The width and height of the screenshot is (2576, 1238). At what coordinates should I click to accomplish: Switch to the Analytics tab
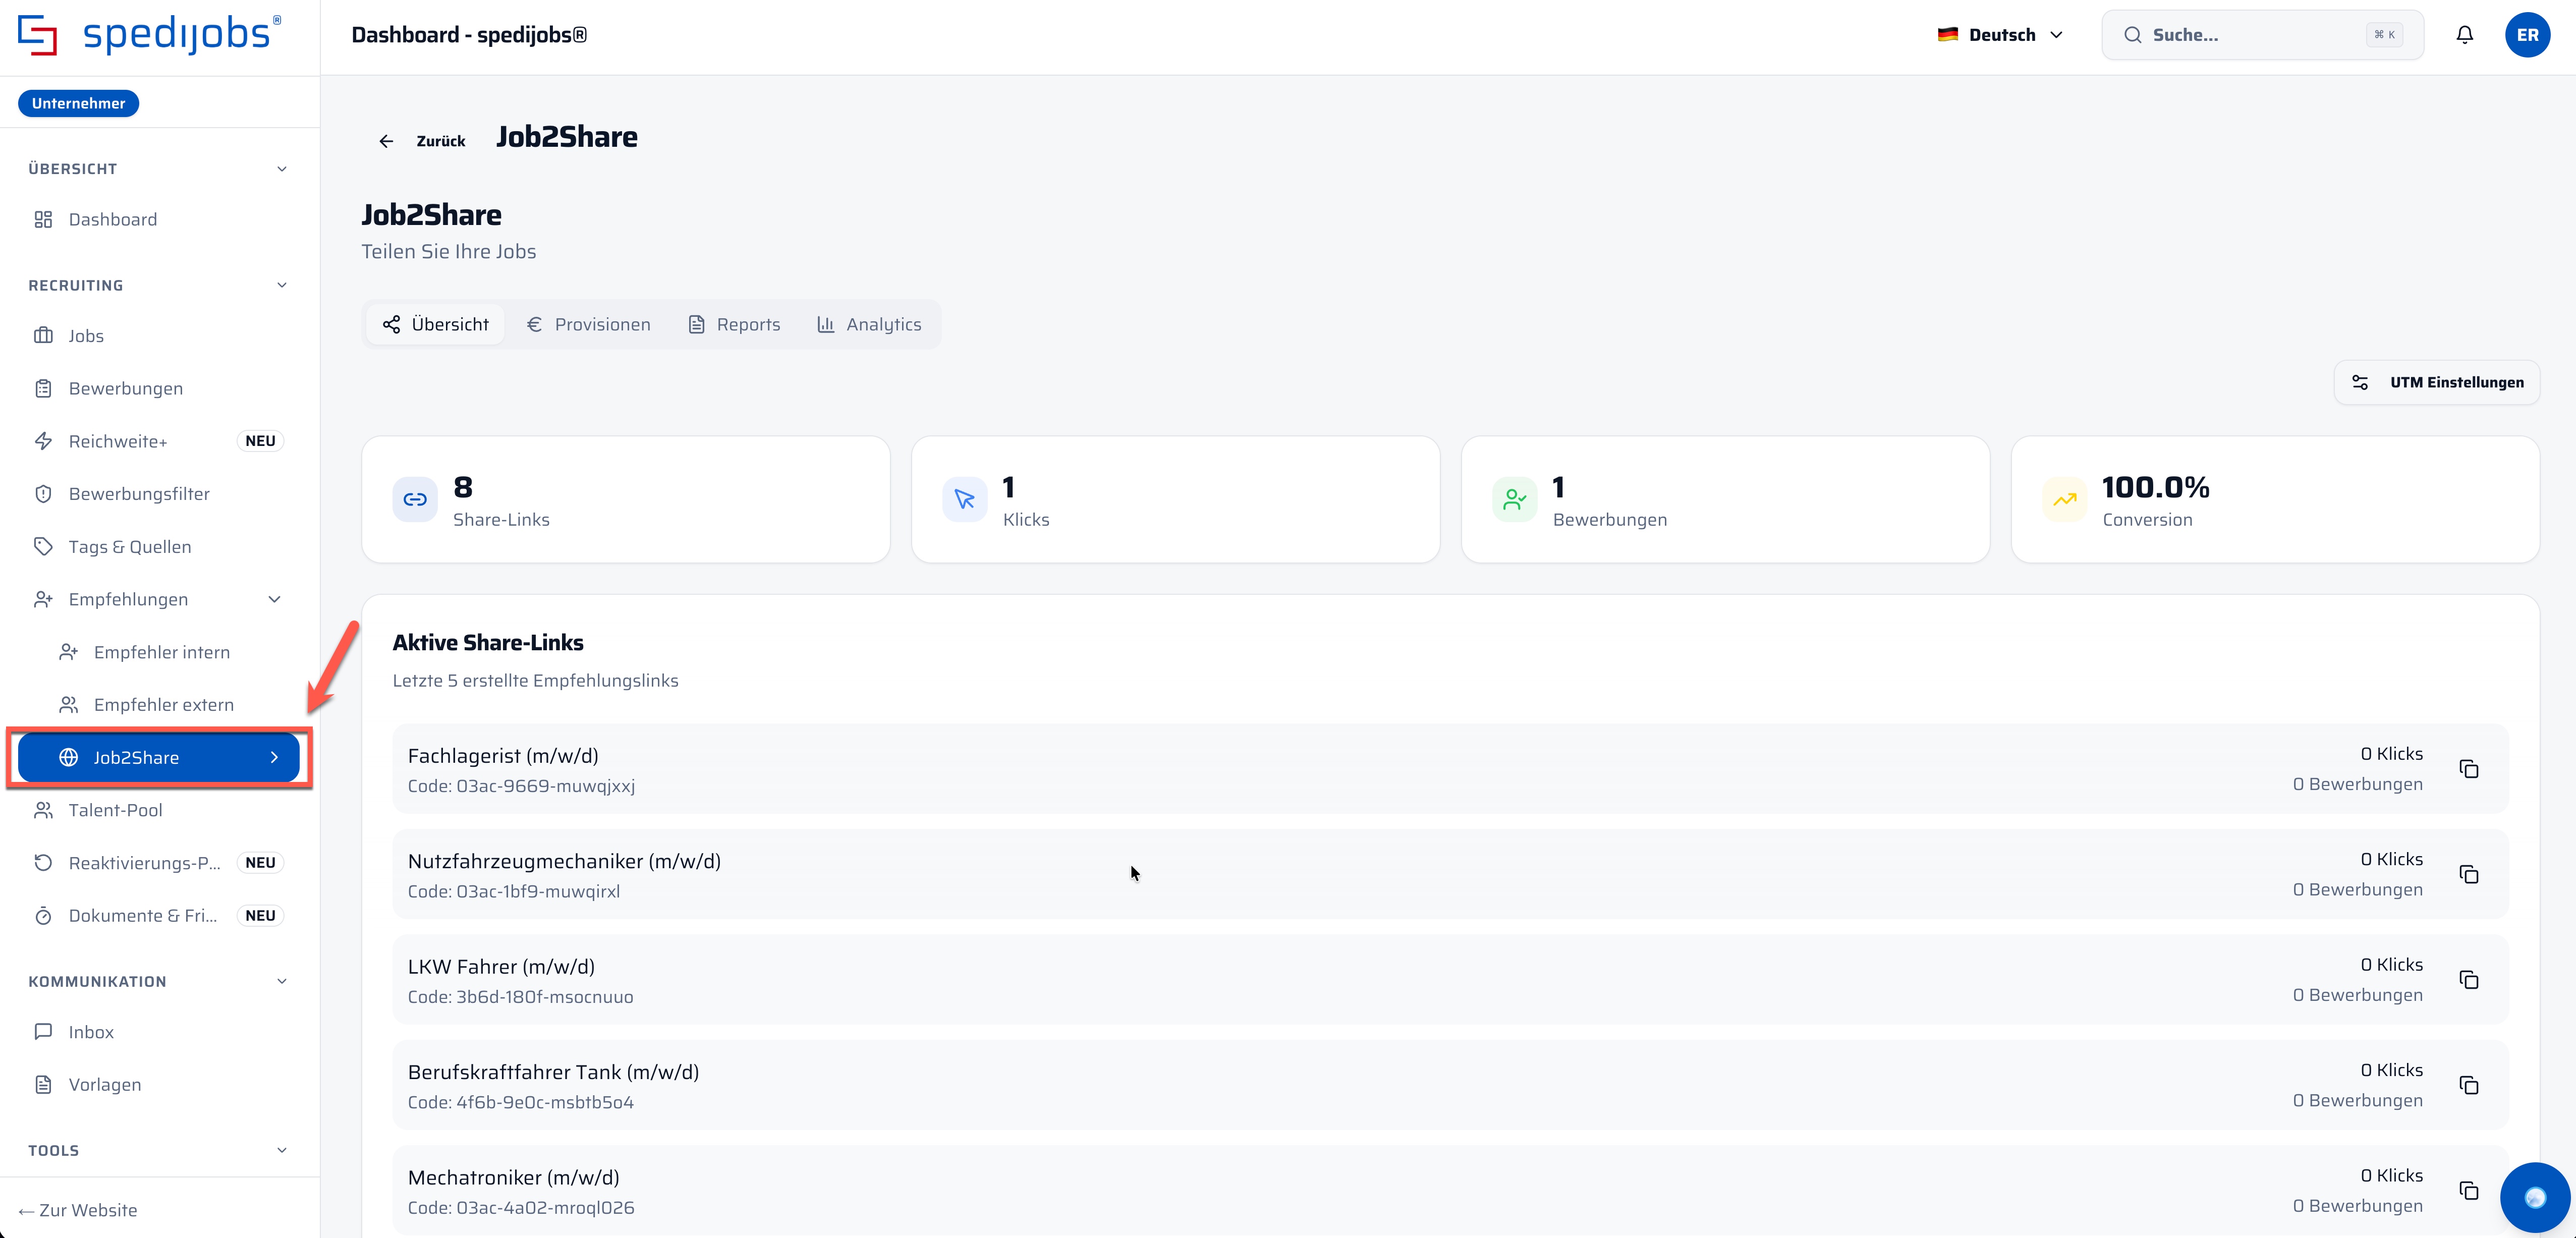(x=869, y=324)
